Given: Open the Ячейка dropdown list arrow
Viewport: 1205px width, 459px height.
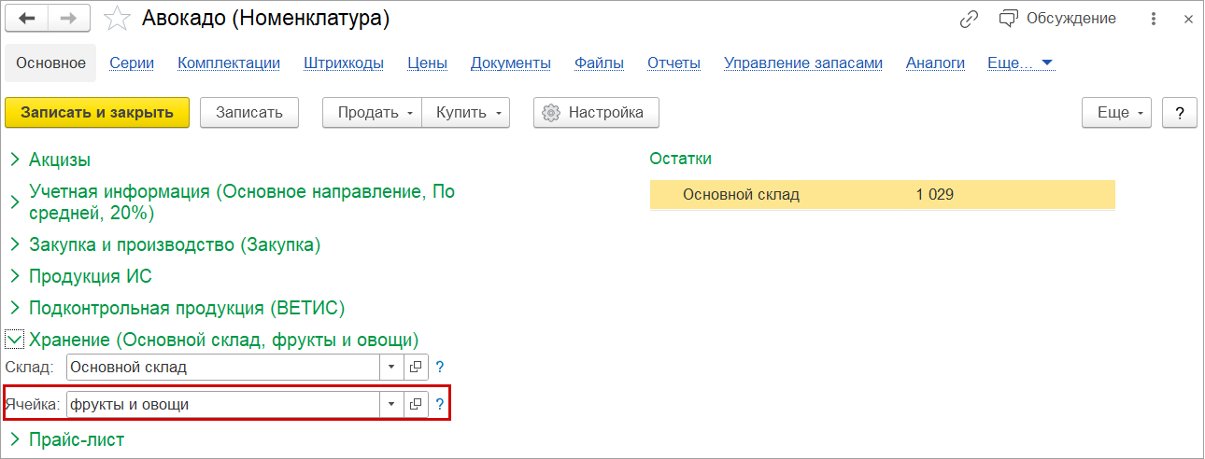Looking at the screenshot, I should [x=392, y=405].
